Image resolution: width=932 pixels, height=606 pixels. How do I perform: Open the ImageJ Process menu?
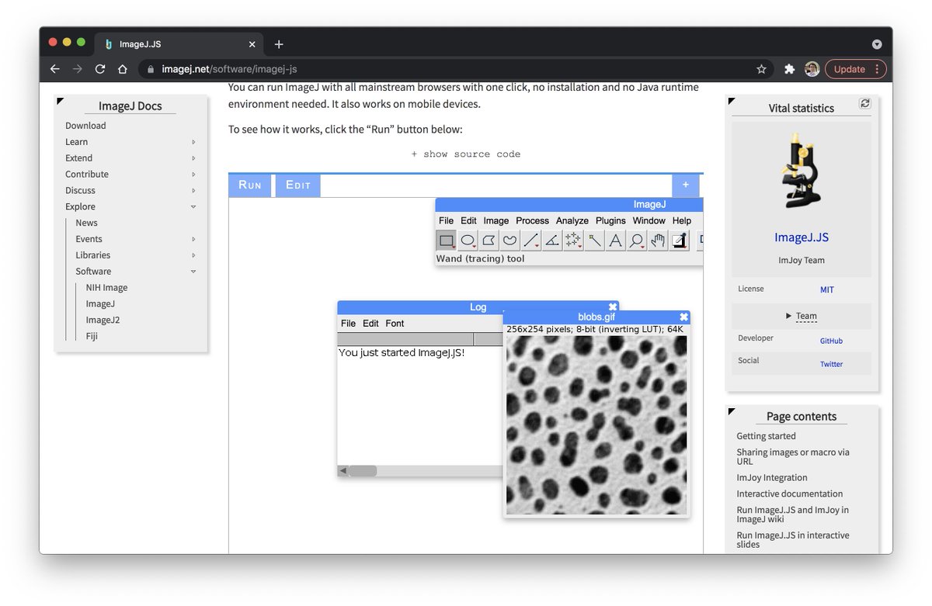pos(532,221)
